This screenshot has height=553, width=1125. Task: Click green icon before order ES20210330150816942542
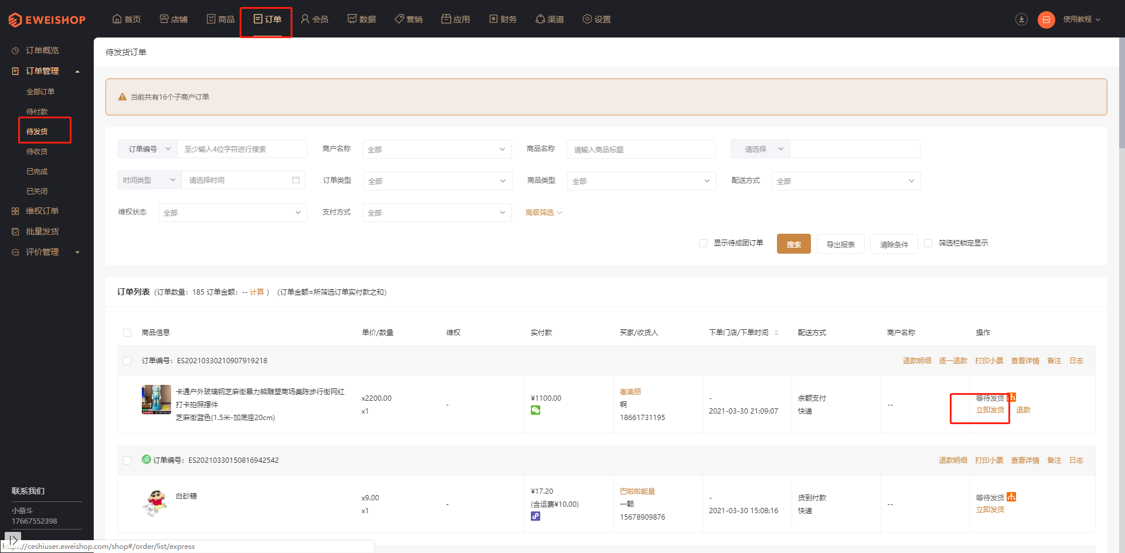tap(146, 459)
